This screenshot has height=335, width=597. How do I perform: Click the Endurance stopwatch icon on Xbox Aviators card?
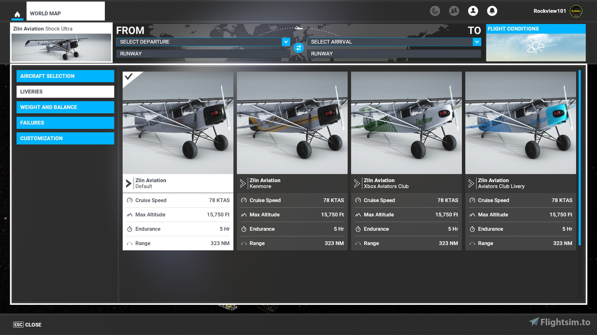tap(358, 229)
